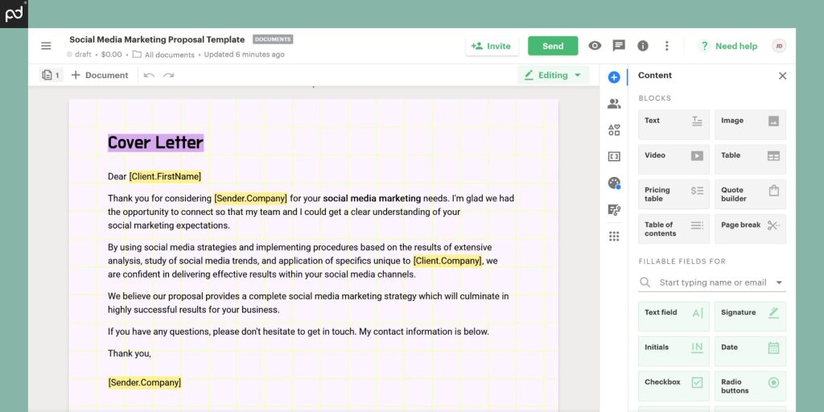Screen dimensions: 824x412
Task: Open the Recipients sidebar icon
Action: tap(614, 104)
